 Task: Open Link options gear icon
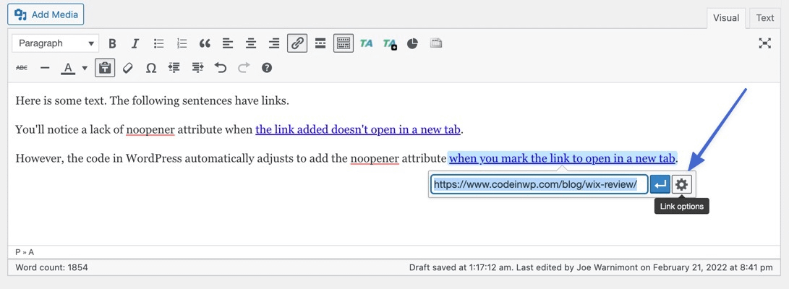coord(682,184)
